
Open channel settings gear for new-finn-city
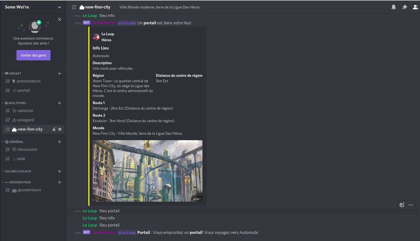(60, 129)
